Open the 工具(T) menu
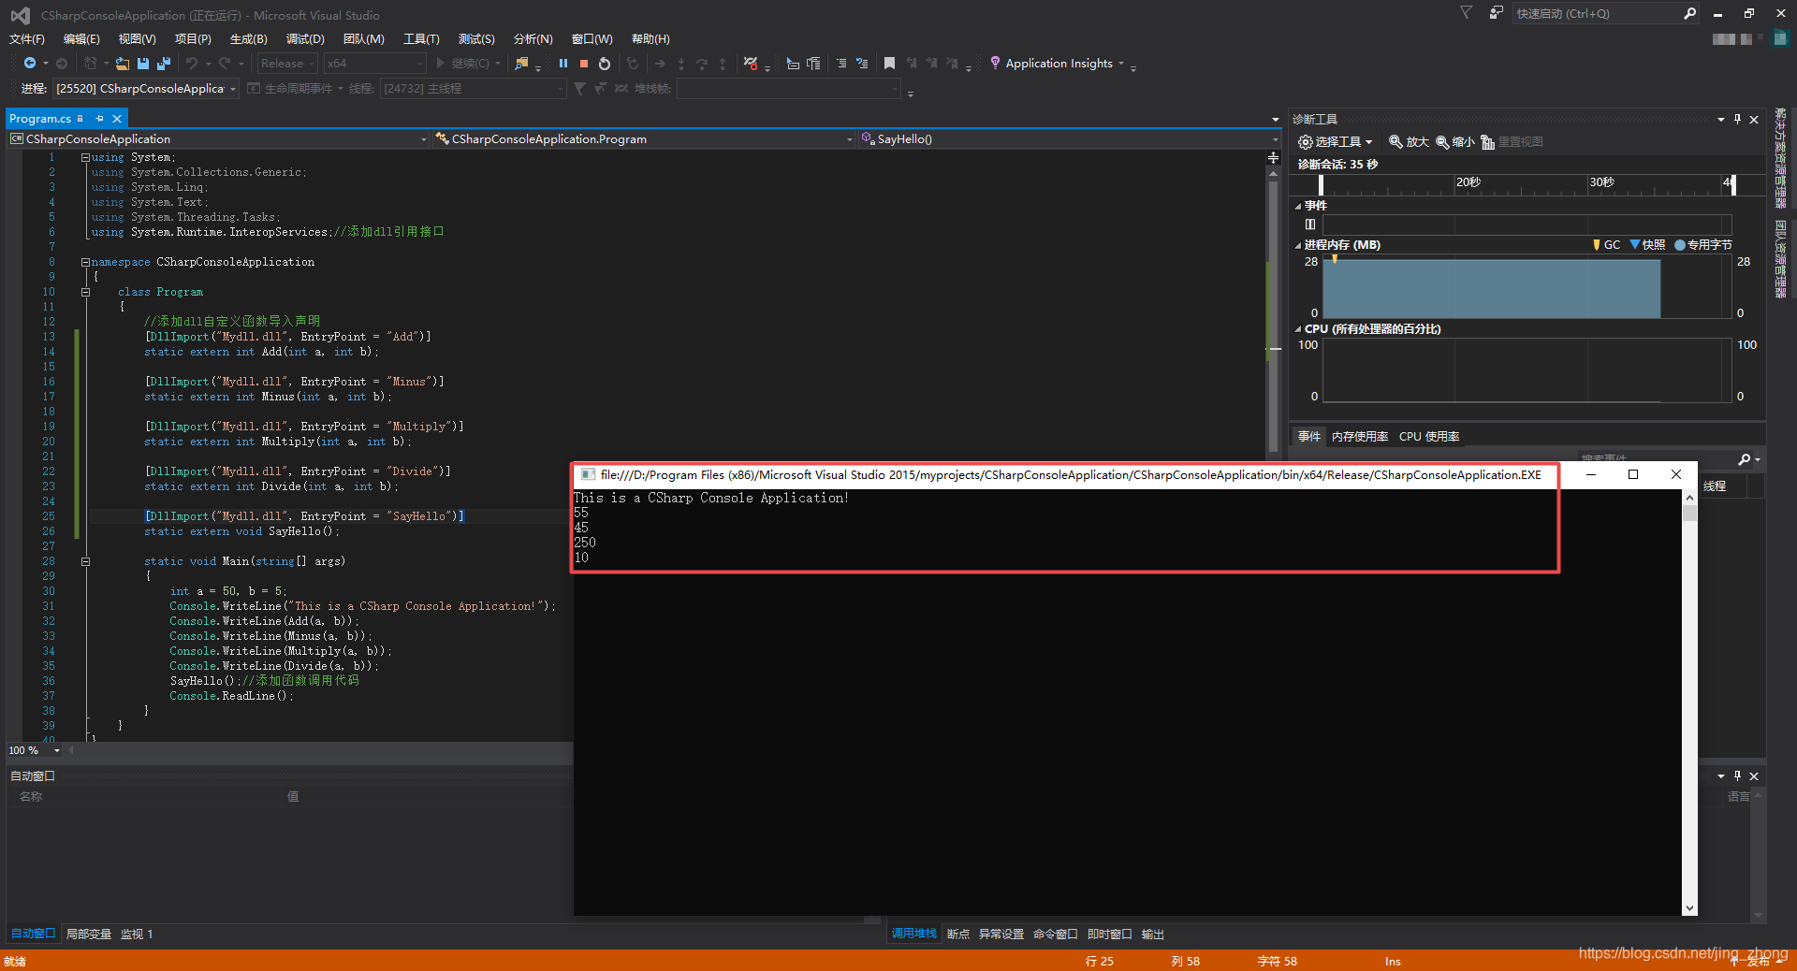Image resolution: width=1797 pixels, height=971 pixels. click(421, 39)
